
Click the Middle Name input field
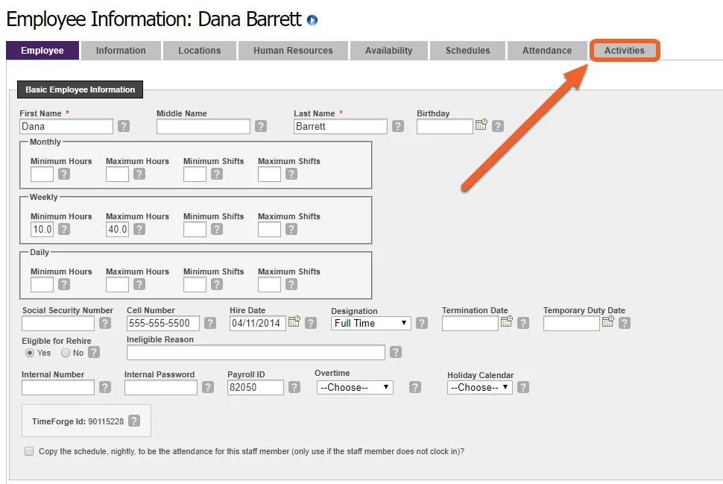pos(203,127)
